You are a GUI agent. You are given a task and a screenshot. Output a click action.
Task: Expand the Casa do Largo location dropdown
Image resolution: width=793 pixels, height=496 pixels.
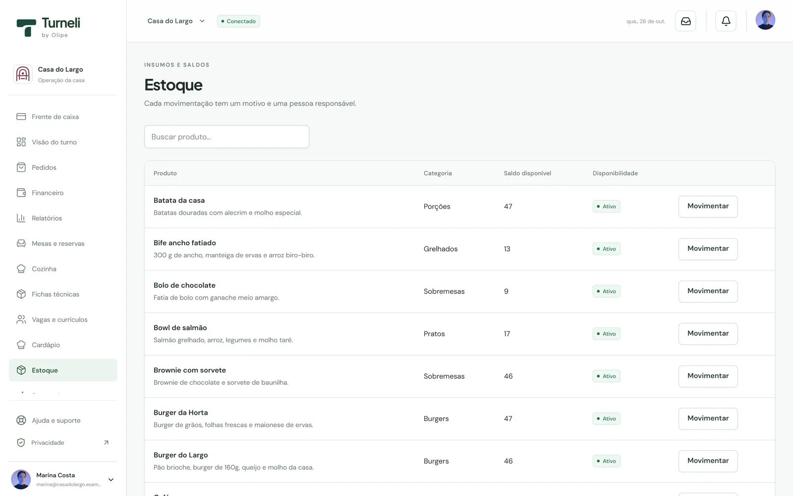176,21
